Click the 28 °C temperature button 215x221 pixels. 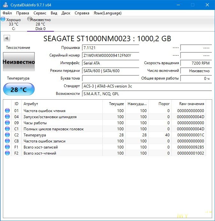19,89
